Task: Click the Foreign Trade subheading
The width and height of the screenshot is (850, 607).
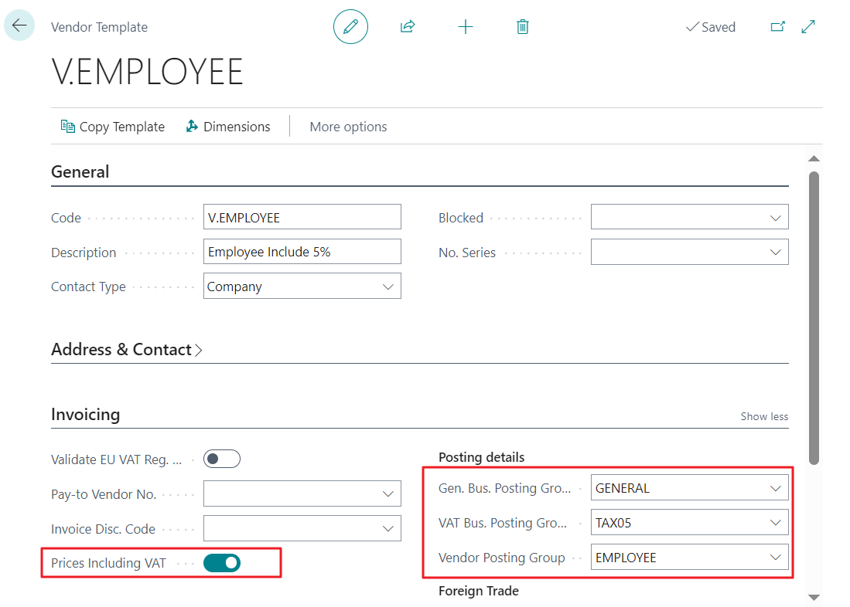Action: pyautogui.click(x=479, y=591)
